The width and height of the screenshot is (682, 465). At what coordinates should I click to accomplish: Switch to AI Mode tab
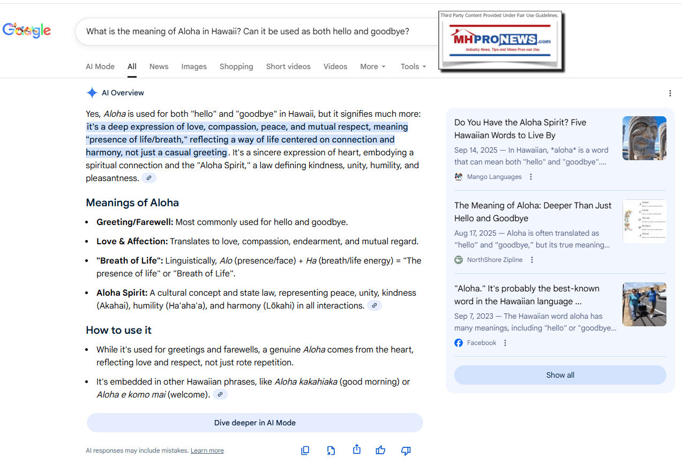pyautogui.click(x=100, y=66)
